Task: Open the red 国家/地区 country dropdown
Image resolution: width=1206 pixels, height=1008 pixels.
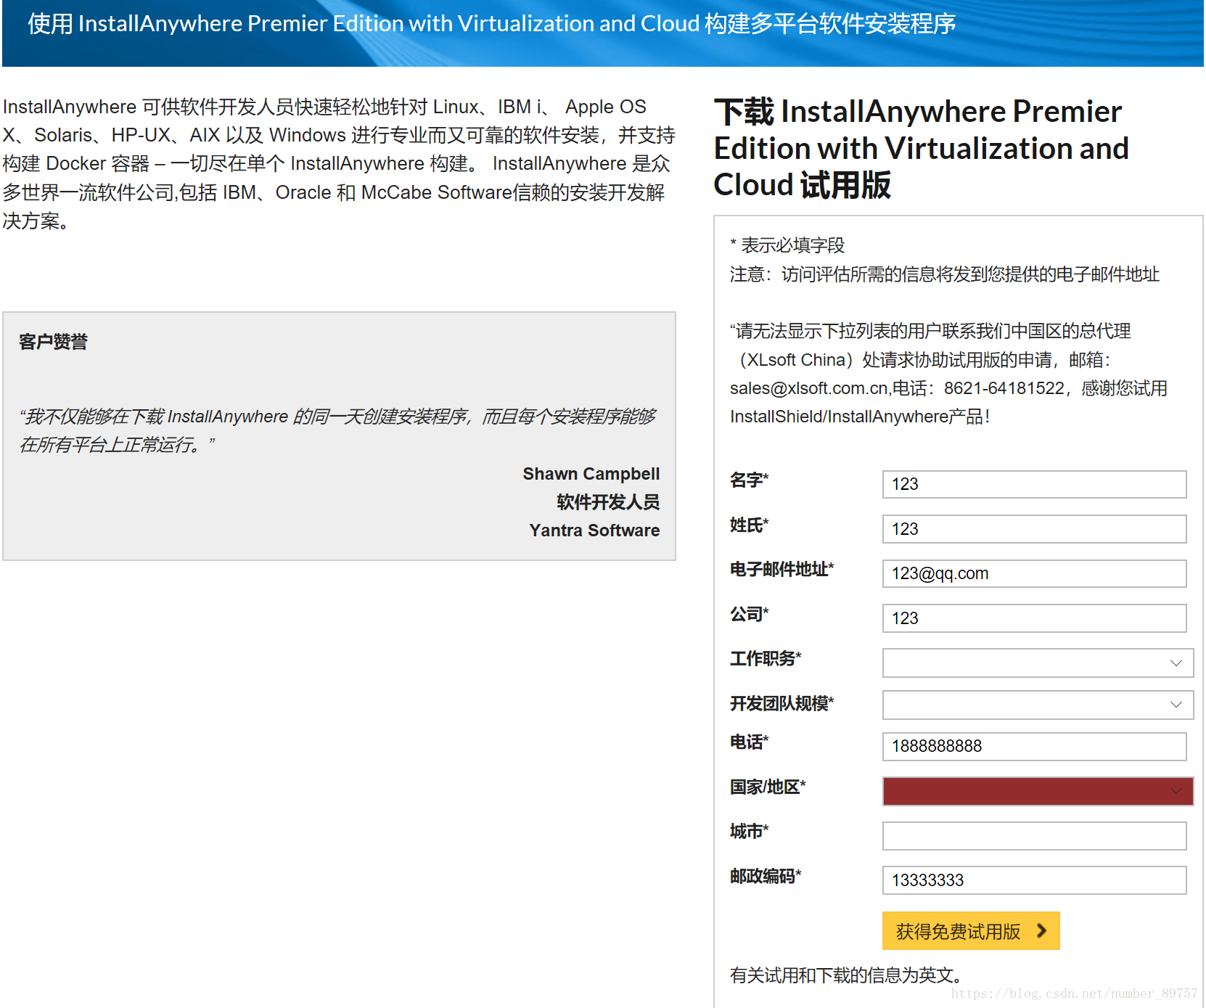Action: click(1038, 791)
